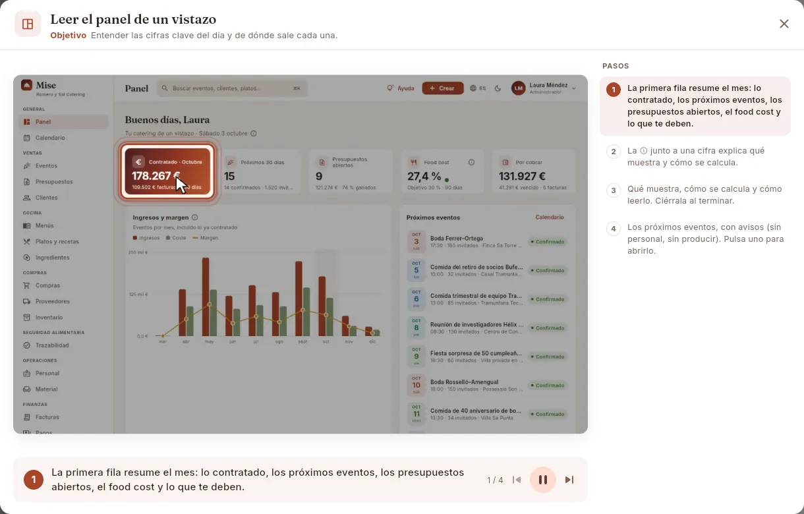
Task: Toggle the Margen legend entry in the chart
Action: 205,238
